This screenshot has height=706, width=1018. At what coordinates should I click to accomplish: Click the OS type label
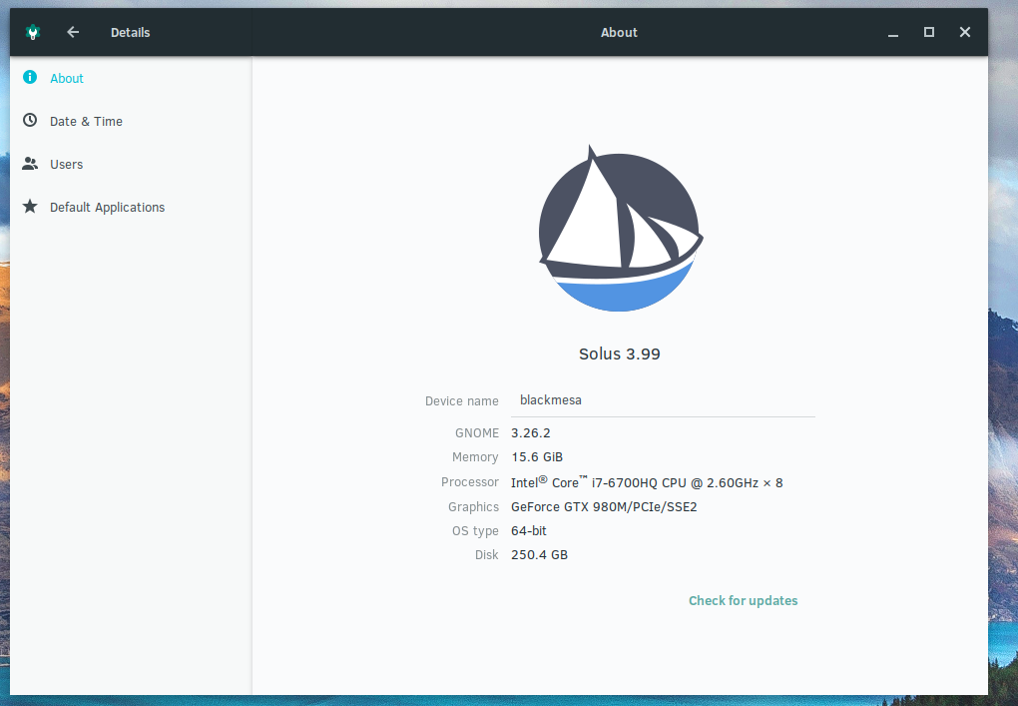pos(475,531)
